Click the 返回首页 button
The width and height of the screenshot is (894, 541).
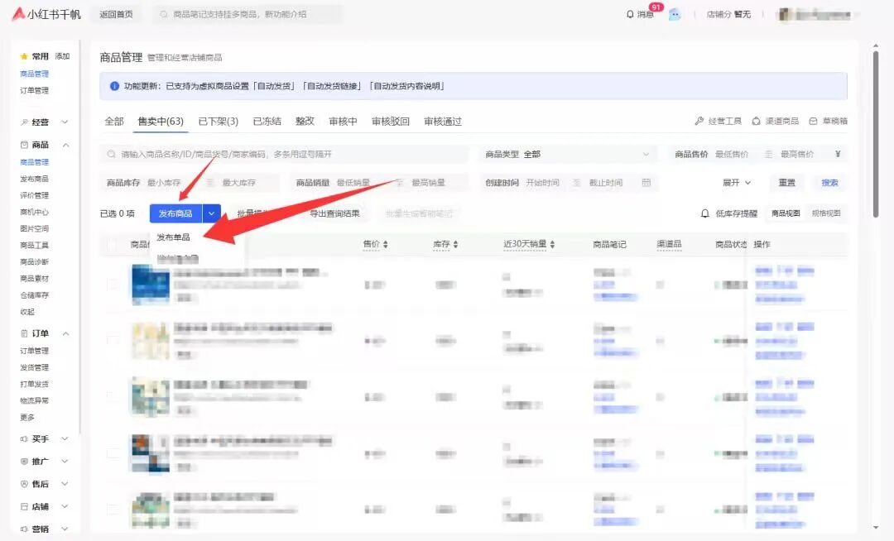click(115, 14)
